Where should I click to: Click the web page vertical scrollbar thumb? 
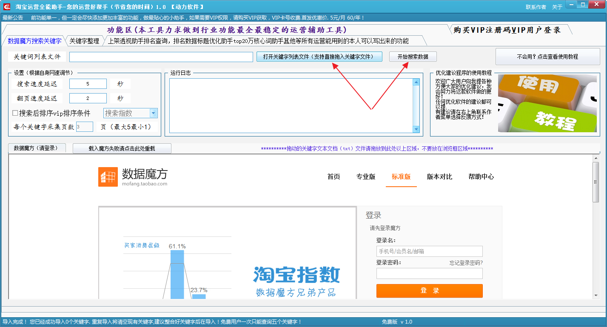tap(596, 182)
